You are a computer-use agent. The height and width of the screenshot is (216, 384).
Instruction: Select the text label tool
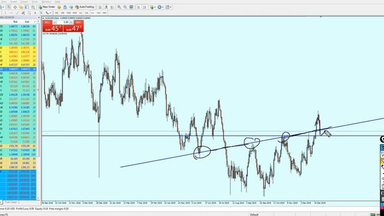(41, 13)
